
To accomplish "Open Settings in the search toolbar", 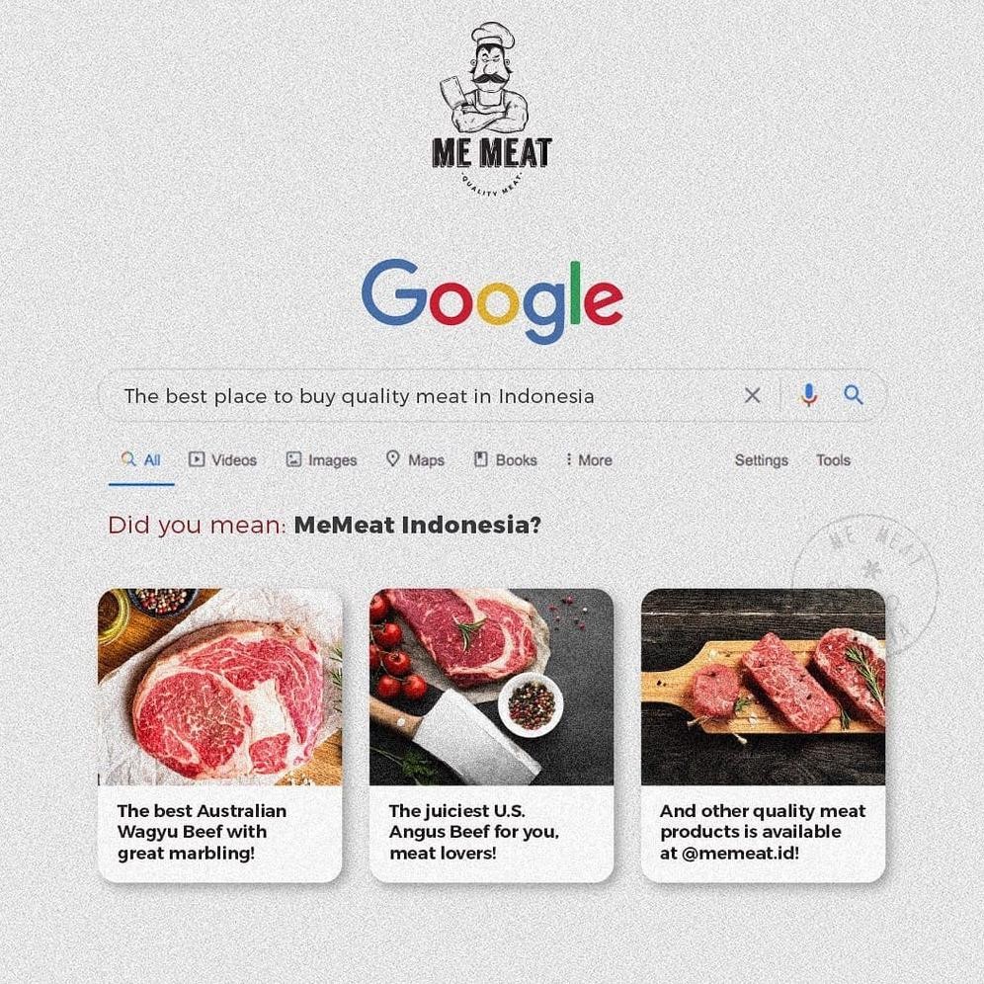I will [762, 460].
